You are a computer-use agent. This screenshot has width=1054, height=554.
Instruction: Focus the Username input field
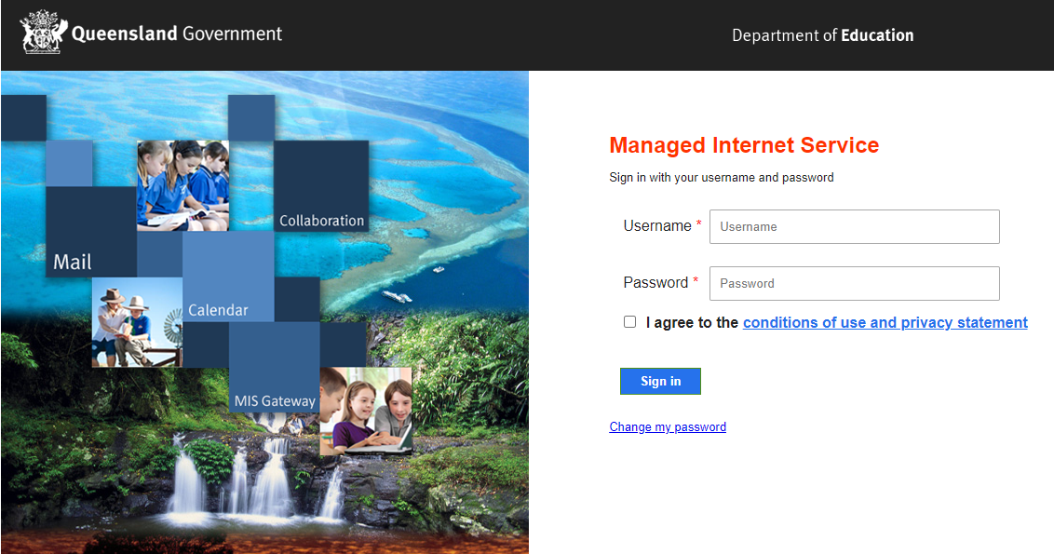coord(855,226)
